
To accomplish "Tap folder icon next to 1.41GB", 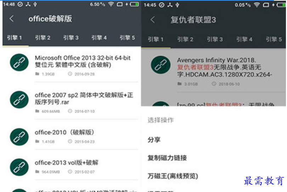I will pos(37,141).
